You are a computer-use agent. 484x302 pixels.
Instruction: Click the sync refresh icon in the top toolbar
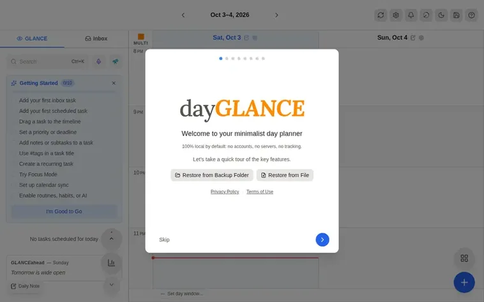(381, 15)
